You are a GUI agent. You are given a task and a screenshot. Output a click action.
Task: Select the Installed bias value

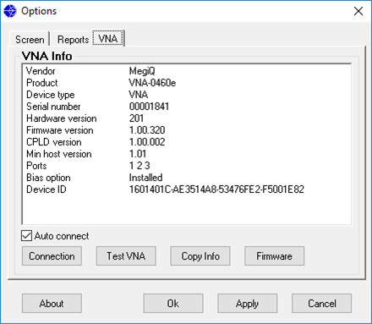[145, 178]
